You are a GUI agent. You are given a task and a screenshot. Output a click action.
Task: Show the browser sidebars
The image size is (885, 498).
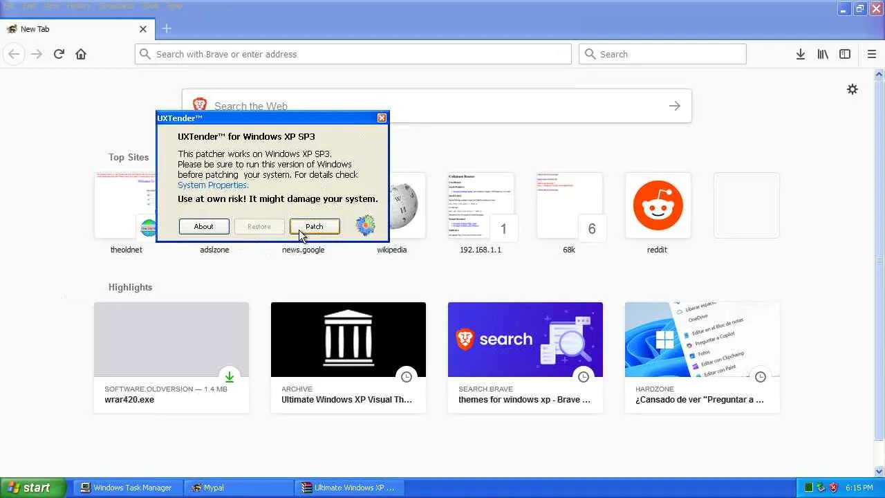click(x=845, y=54)
